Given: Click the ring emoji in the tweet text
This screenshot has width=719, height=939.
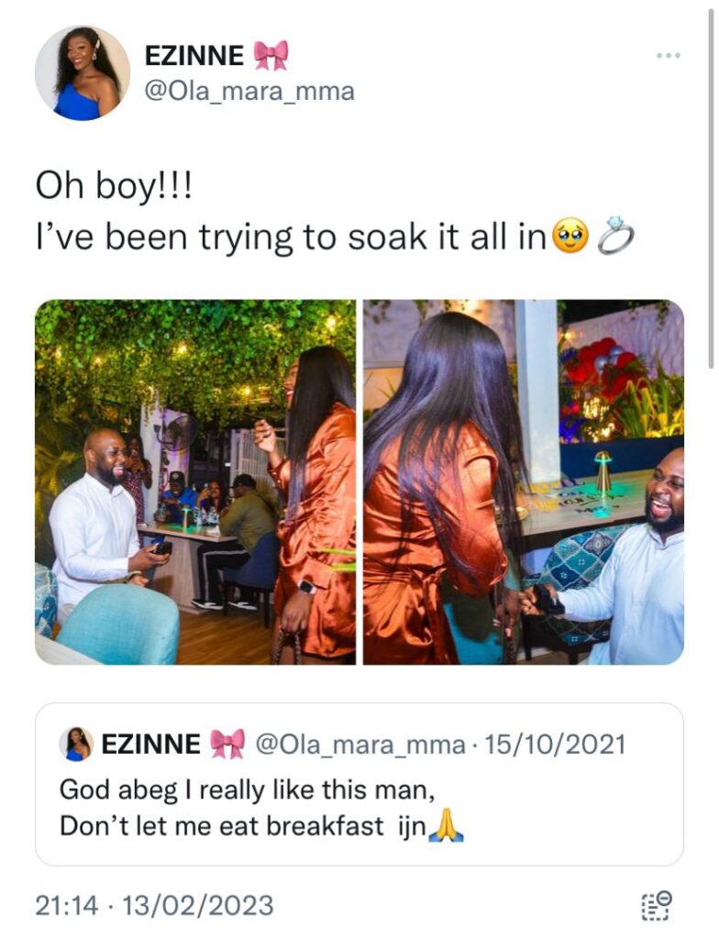Looking at the screenshot, I should [615, 237].
